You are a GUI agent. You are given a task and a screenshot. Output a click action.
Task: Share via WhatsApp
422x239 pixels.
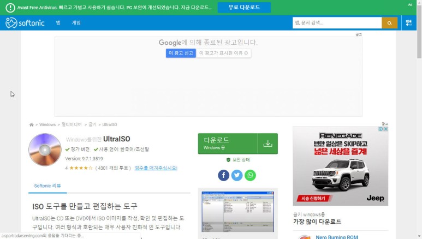[250, 175]
